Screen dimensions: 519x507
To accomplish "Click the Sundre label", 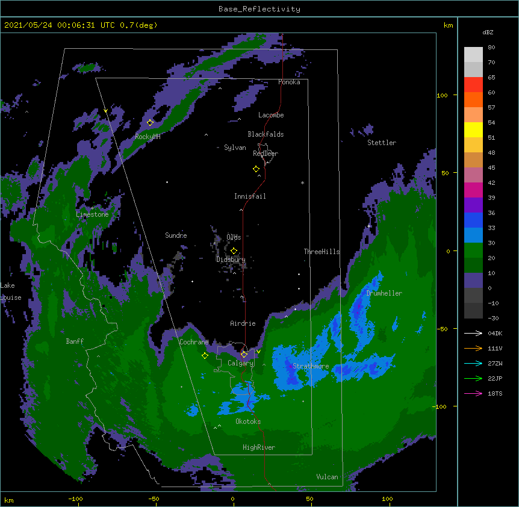I will click(176, 235).
